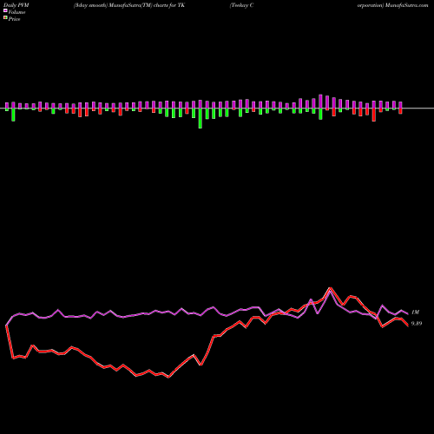The width and height of the screenshot is (434, 434).
Task: Click the tallest green volume bar
Action: pyautogui.click(x=201, y=118)
